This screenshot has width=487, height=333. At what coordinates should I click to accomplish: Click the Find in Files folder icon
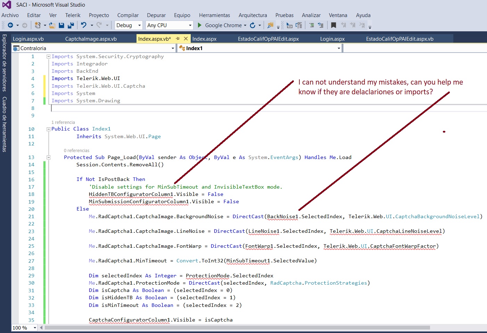pos(270,25)
